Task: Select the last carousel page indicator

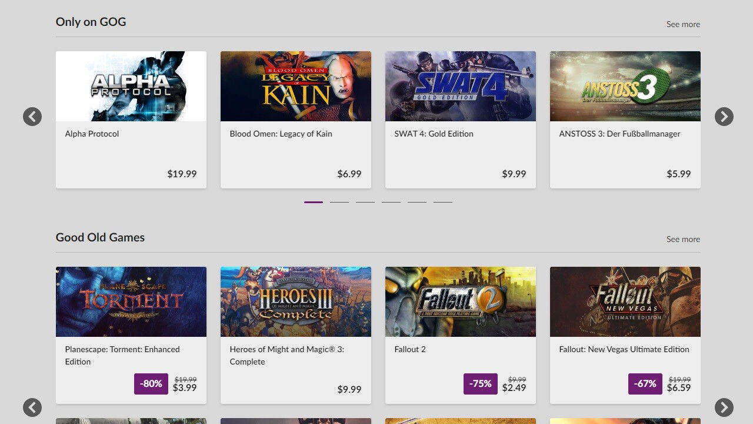Action: coord(443,202)
